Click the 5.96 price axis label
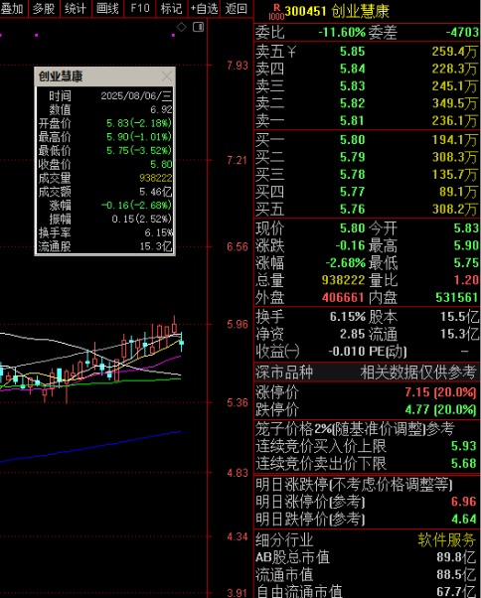The height and width of the screenshot is (598, 481). pos(238,325)
